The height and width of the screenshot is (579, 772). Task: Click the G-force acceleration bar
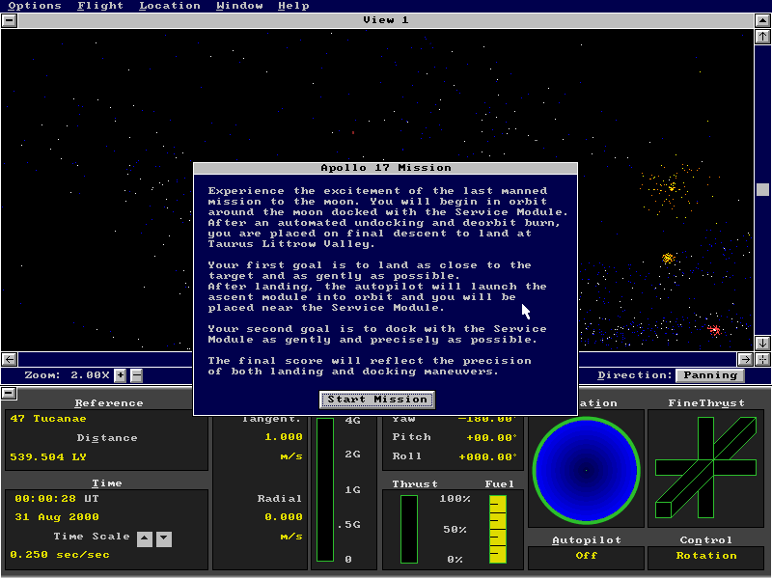325,489
